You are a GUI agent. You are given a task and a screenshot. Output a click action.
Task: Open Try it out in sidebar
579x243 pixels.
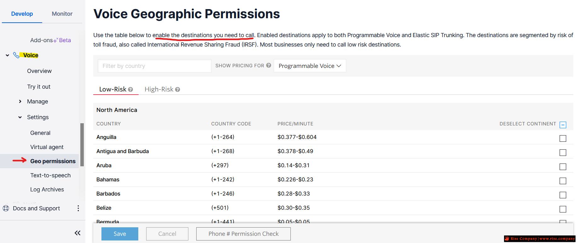pyautogui.click(x=39, y=87)
